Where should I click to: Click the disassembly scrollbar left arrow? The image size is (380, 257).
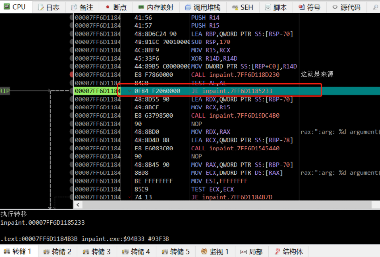coord(78,205)
